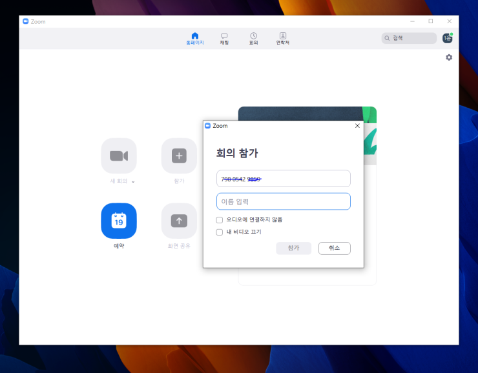
Task: Close the 회의 참가 dialog
Action: pos(357,126)
